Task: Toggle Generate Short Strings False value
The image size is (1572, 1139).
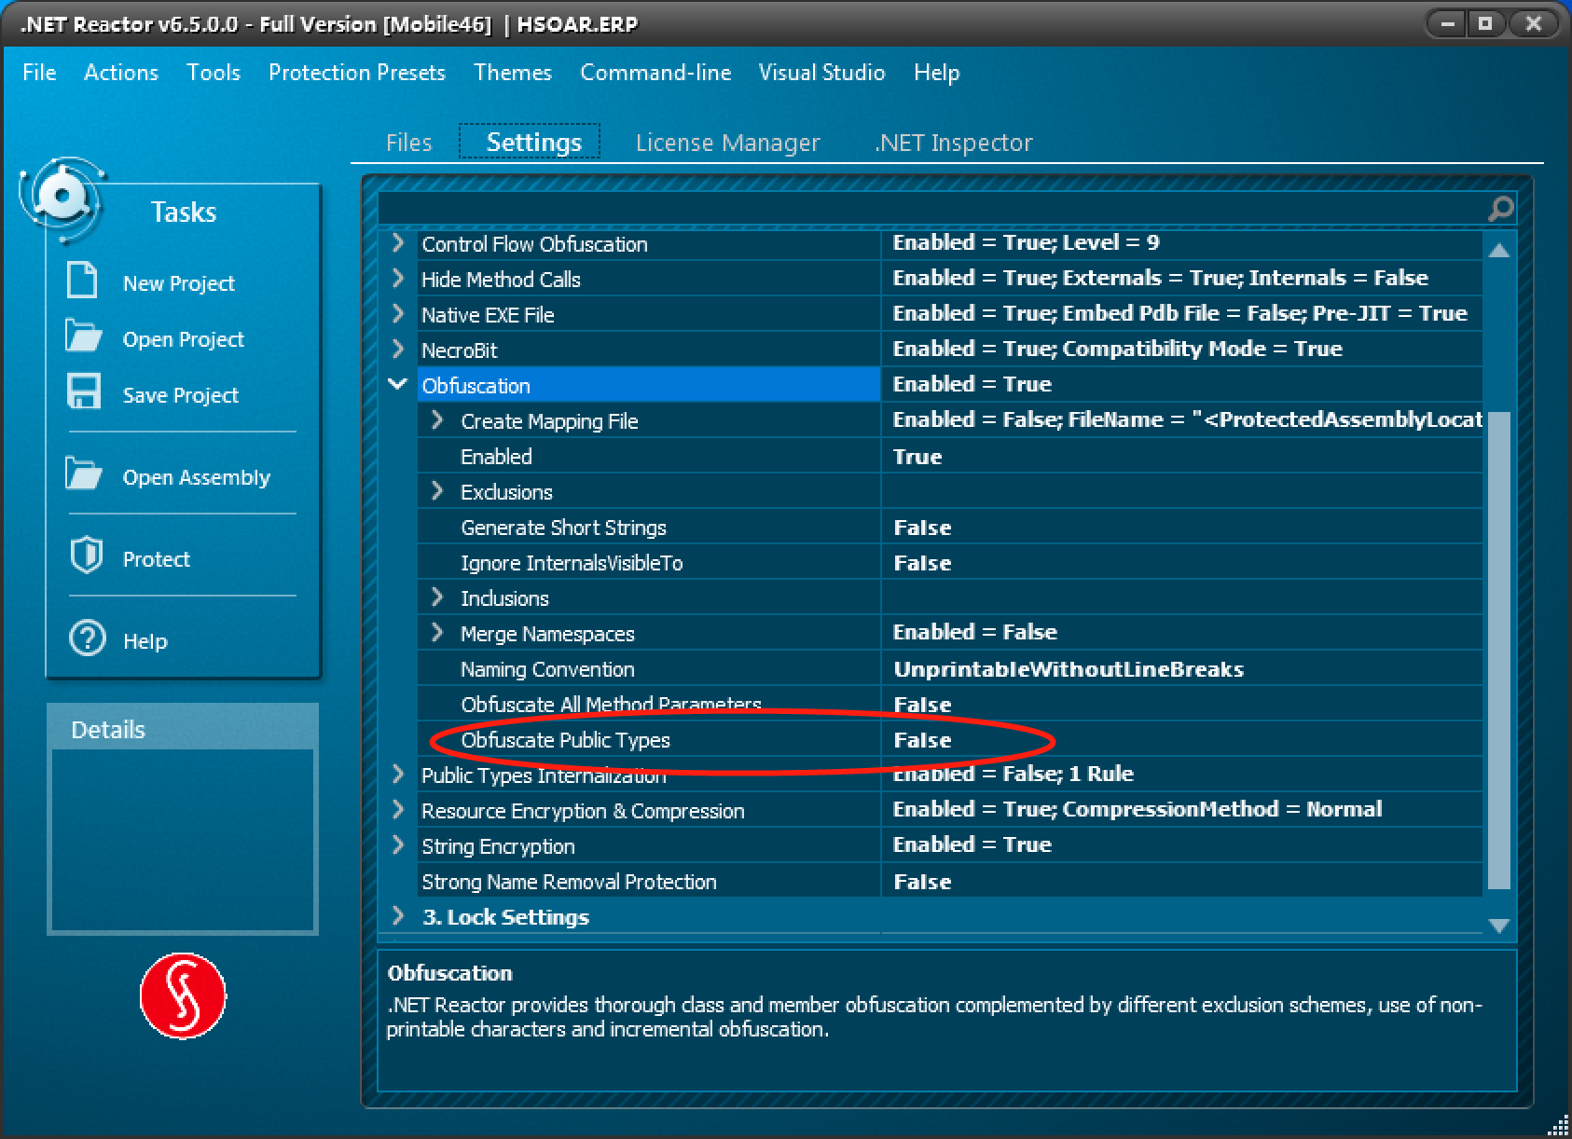Action: [1181, 528]
